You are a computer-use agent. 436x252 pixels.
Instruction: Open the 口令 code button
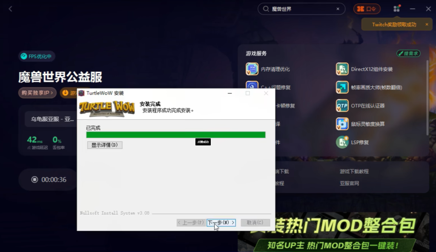367,9
